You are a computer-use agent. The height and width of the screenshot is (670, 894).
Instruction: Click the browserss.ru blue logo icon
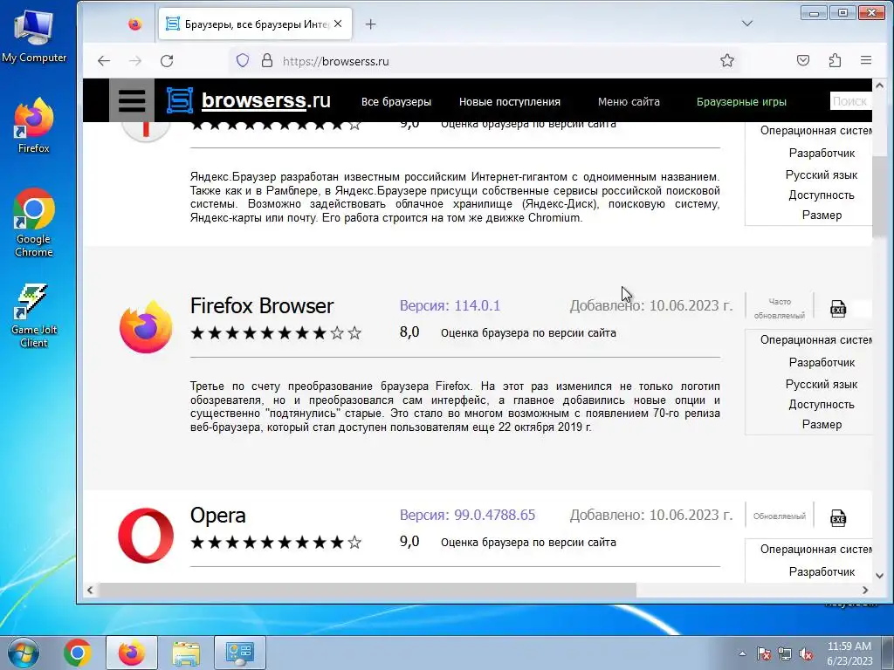(180, 101)
